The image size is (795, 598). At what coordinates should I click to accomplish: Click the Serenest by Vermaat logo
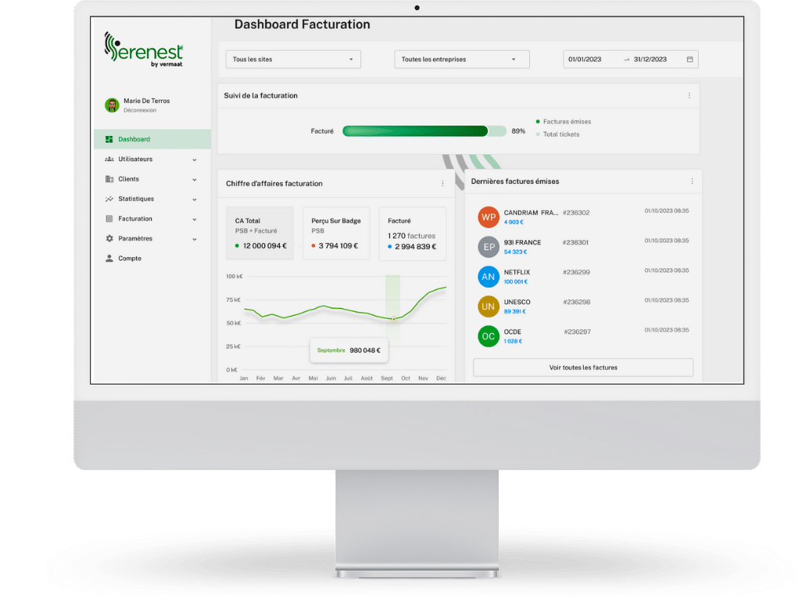click(x=141, y=48)
